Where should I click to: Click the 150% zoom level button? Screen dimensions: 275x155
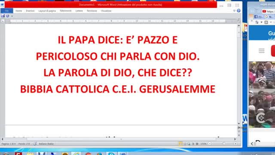(203, 144)
